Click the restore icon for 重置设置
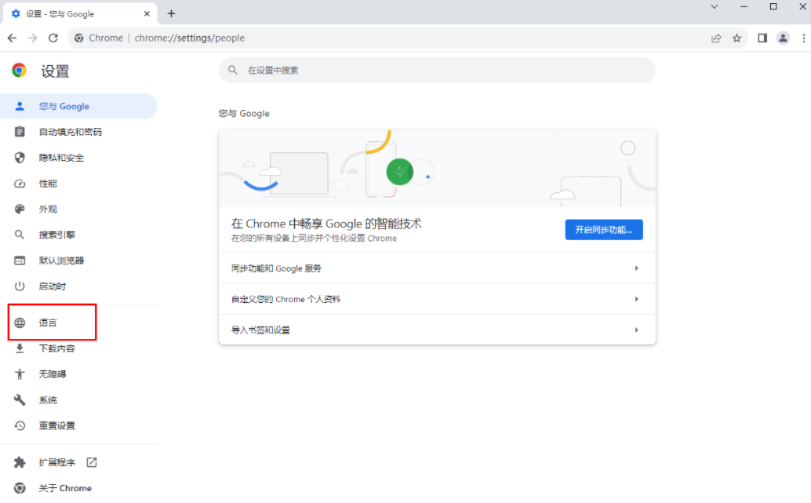This screenshot has width=811, height=503. pyautogui.click(x=20, y=425)
